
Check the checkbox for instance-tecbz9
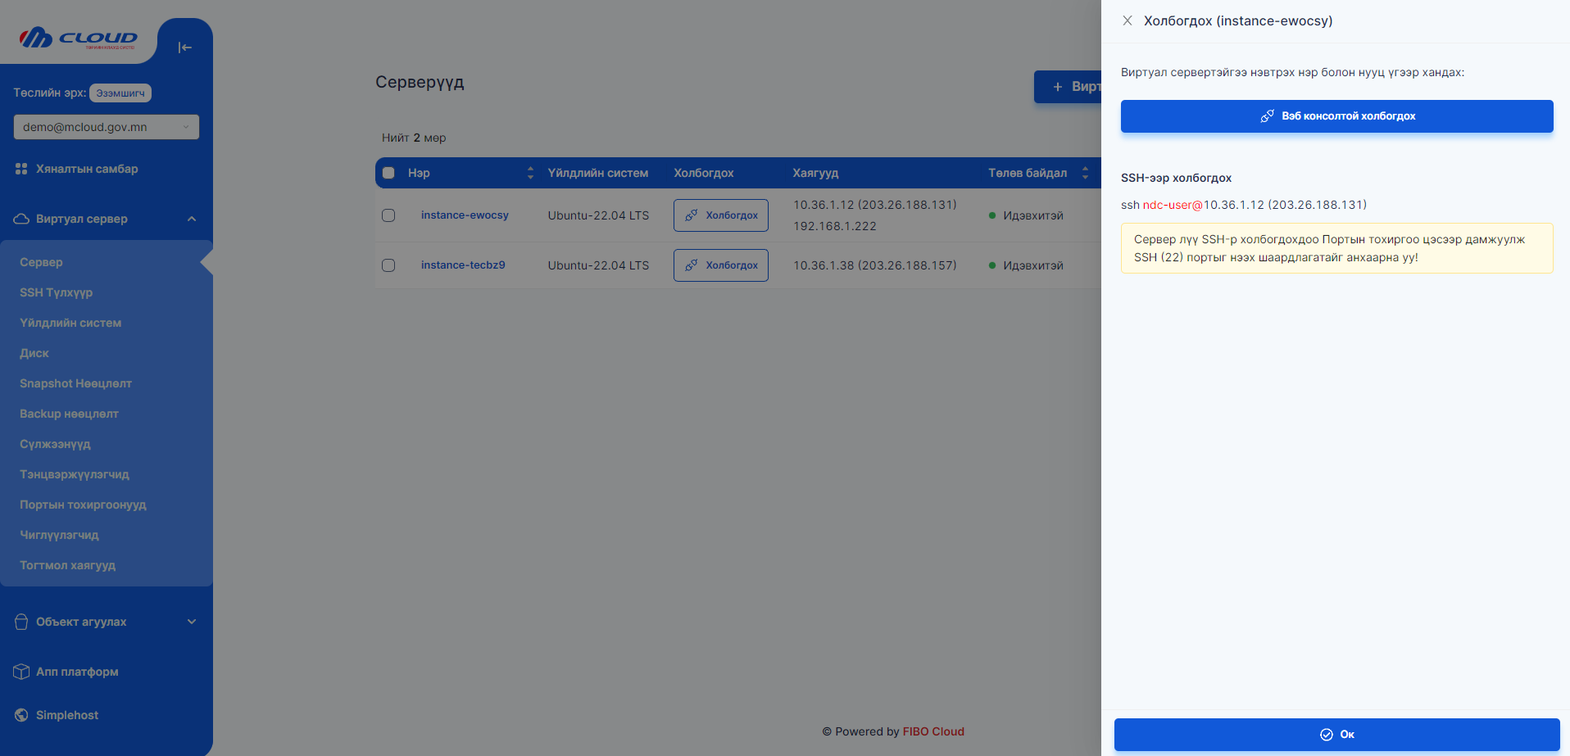[388, 265]
